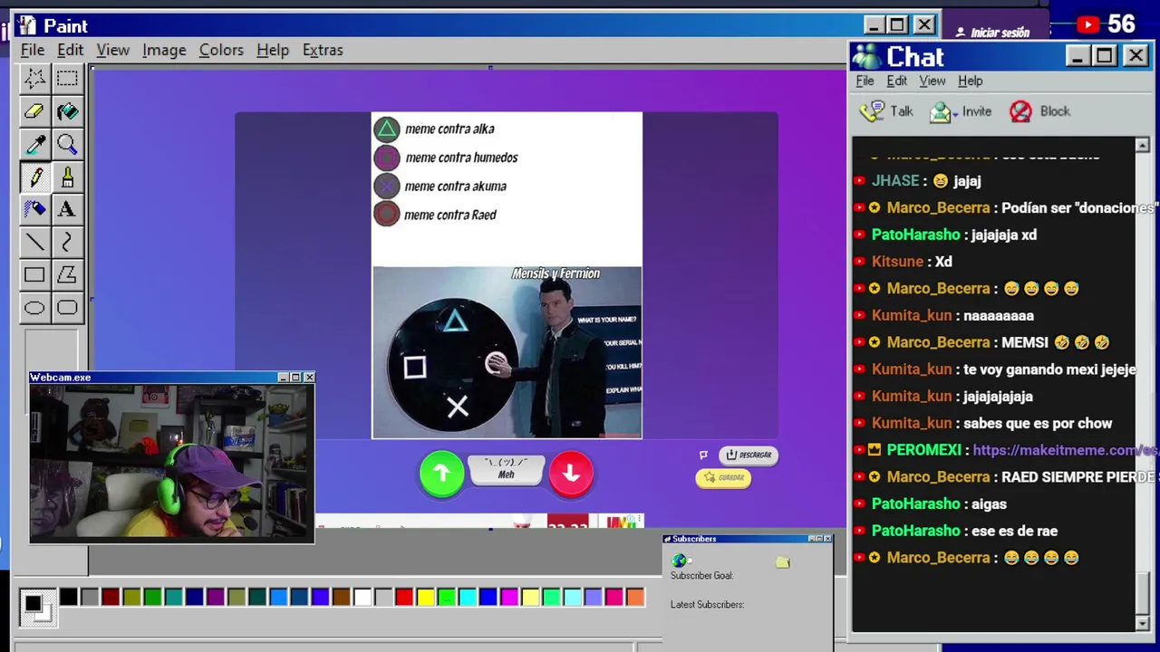
Task: Activate the Pick Color eyedropper tool
Action: [34, 144]
